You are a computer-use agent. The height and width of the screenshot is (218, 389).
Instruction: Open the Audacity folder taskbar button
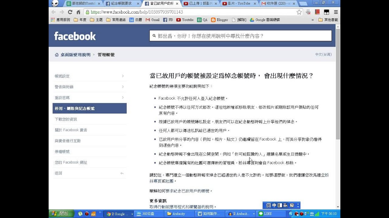(x=180, y=214)
